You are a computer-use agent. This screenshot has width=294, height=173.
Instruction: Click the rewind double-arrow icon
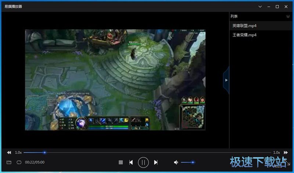click(x=9, y=152)
